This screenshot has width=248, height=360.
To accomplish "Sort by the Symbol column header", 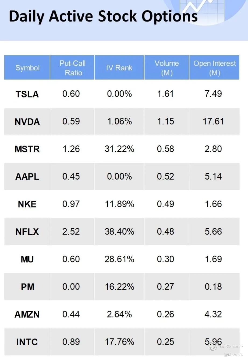I will tap(27, 68).
